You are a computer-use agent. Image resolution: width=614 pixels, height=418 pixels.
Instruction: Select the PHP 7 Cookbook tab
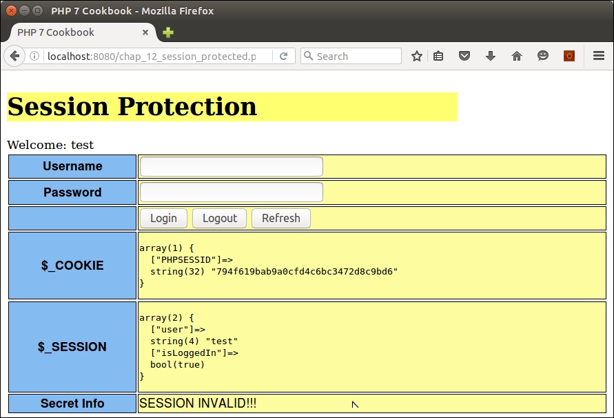pos(69,32)
